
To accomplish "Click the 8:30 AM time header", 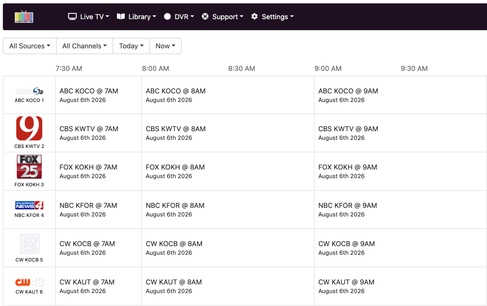I will pyautogui.click(x=242, y=68).
